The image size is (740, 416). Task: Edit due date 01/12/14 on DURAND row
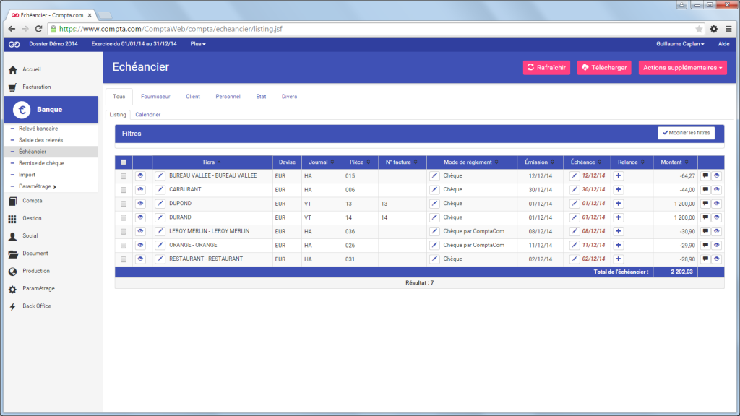[575, 217]
